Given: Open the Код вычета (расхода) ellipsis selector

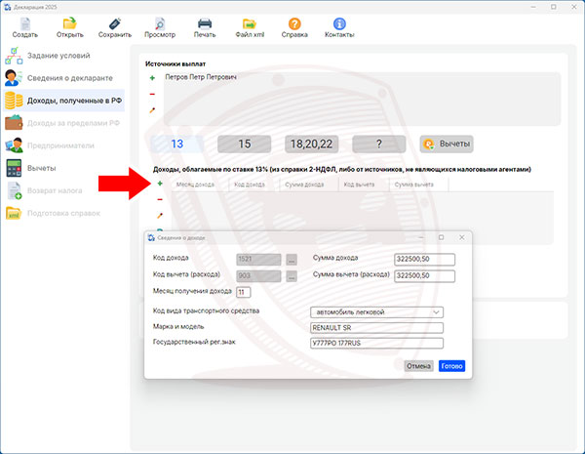Looking at the screenshot, I should click(x=292, y=276).
